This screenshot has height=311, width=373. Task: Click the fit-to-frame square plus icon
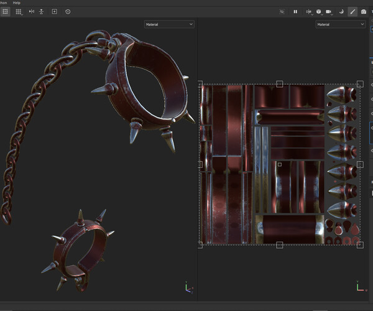55,12
